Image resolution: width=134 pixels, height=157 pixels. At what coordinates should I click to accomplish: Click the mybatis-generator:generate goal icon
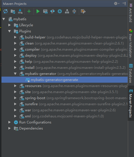click(28, 80)
